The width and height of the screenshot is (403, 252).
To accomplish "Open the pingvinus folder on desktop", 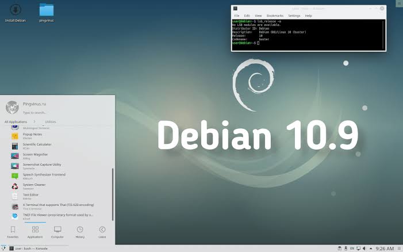I will (47, 12).
